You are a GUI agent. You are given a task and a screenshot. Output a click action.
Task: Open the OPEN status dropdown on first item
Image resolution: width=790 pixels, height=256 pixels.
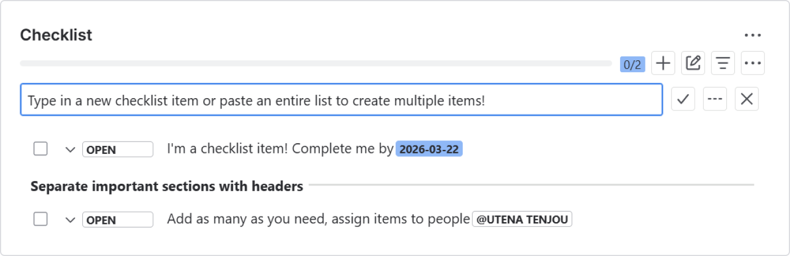coord(118,149)
